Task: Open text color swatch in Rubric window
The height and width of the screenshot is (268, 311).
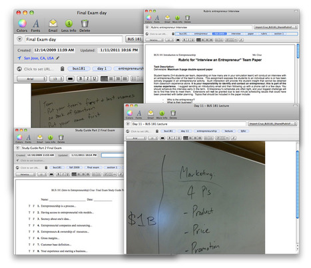Action: point(178,40)
